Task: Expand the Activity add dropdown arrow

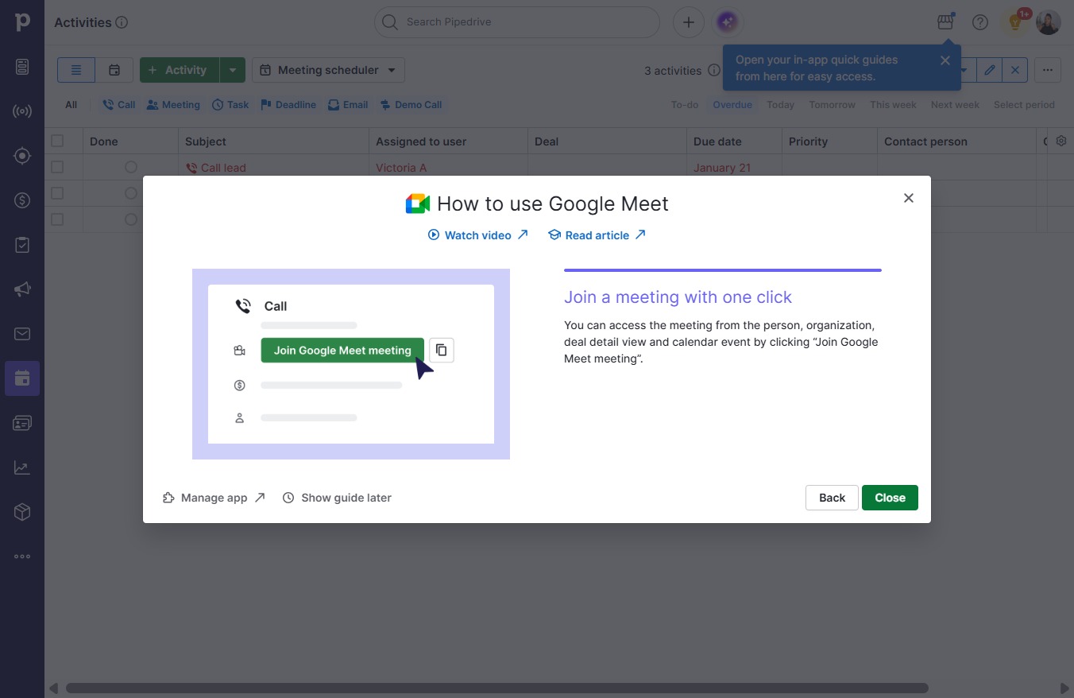Action: [x=232, y=70]
